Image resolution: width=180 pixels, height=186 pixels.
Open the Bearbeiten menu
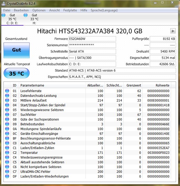(x=21, y=10)
